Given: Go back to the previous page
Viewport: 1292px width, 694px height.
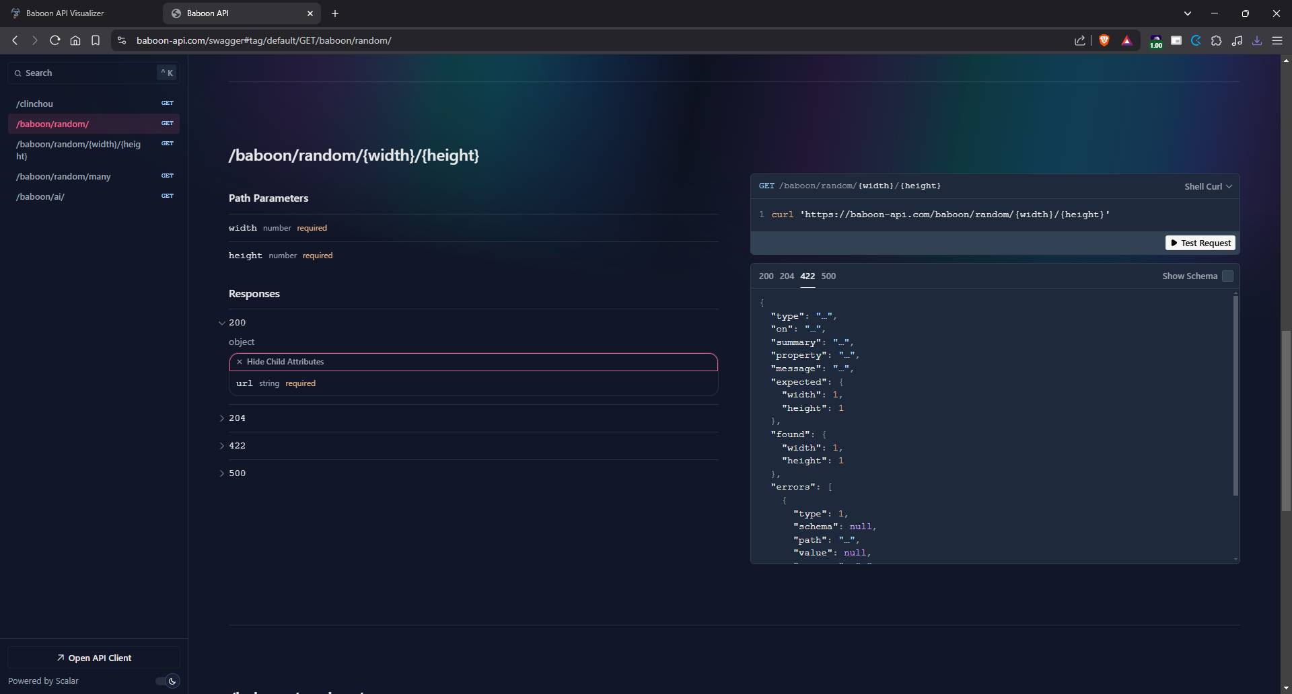Looking at the screenshot, I should 15,40.
